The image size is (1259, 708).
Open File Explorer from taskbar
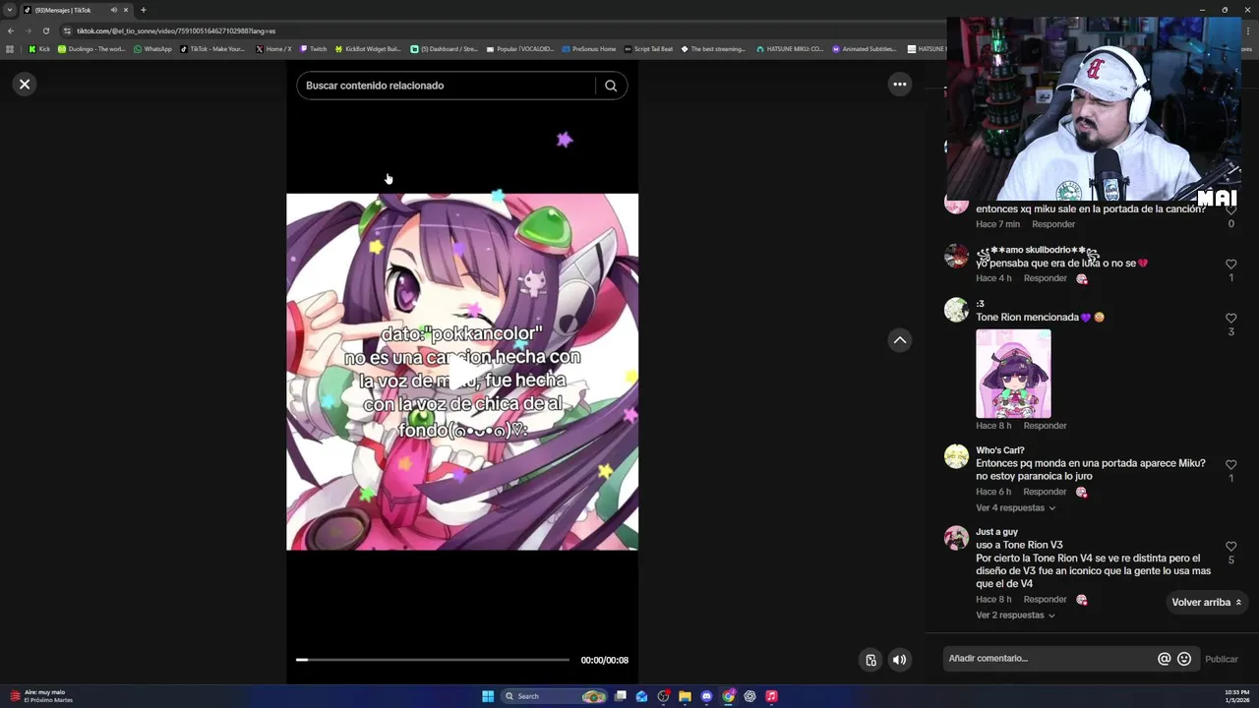[x=685, y=696]
